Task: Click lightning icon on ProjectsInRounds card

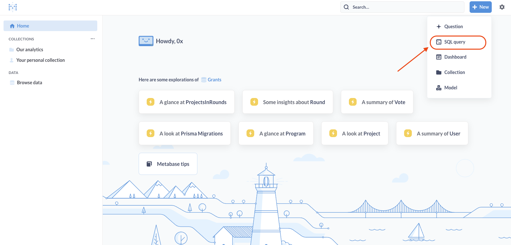Action: pyautogui.click(x=151, y=102)
